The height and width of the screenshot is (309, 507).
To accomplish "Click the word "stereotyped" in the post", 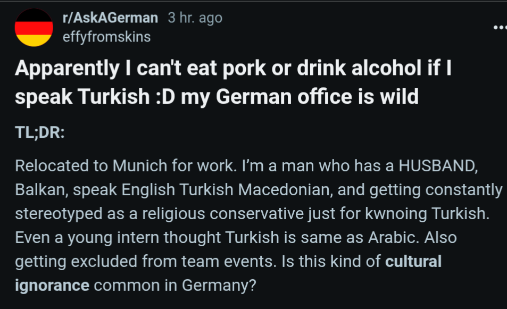I will tap(59, 214).
